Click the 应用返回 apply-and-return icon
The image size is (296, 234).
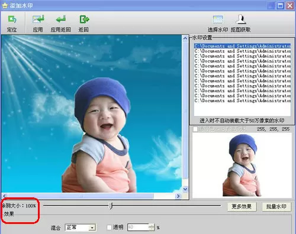61,19
